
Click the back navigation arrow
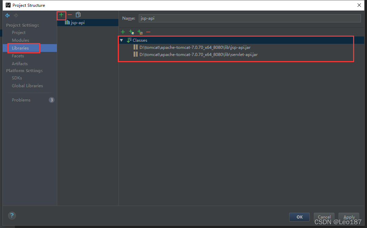click(7, 16)
